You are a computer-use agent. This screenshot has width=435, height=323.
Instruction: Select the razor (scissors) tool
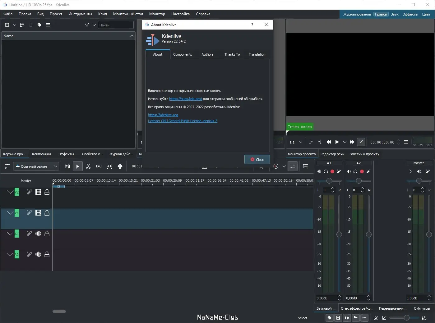88,166
